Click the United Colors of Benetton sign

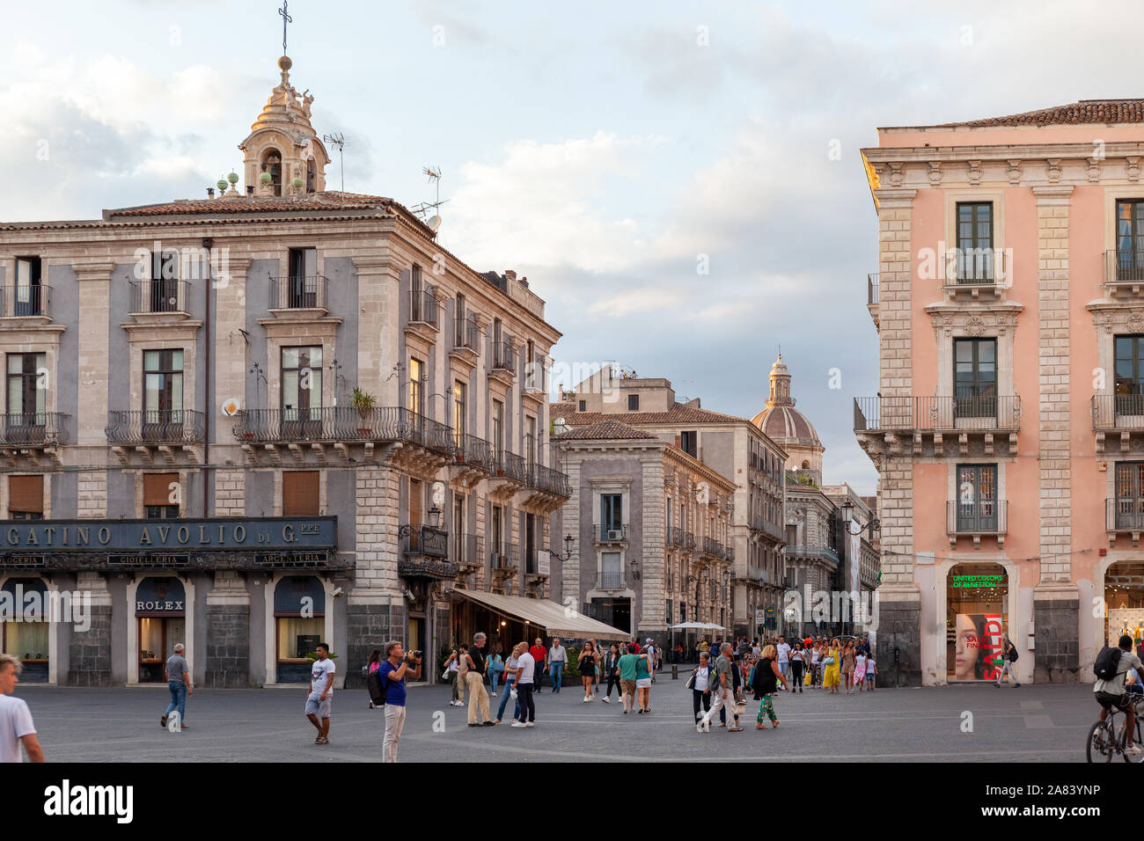(976, 581)
